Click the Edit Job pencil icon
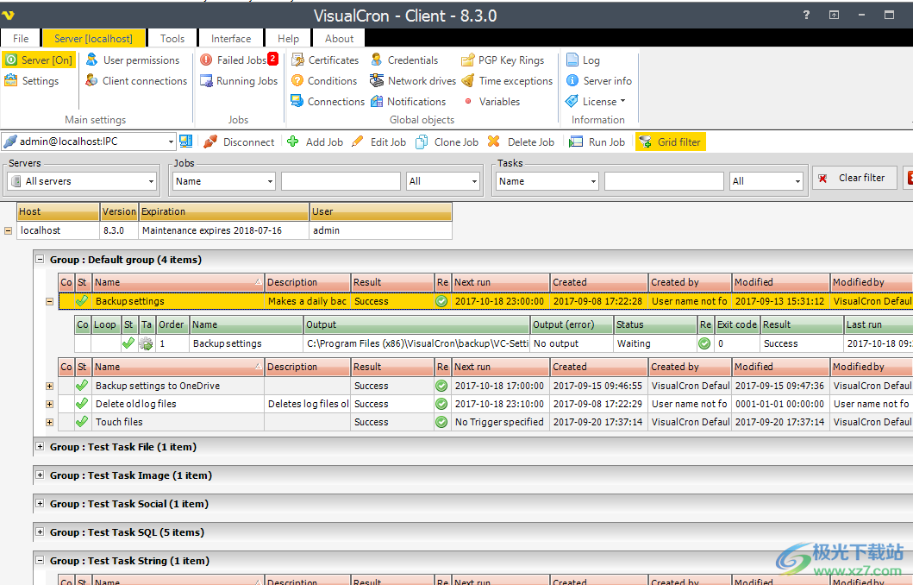 (358, 142)
